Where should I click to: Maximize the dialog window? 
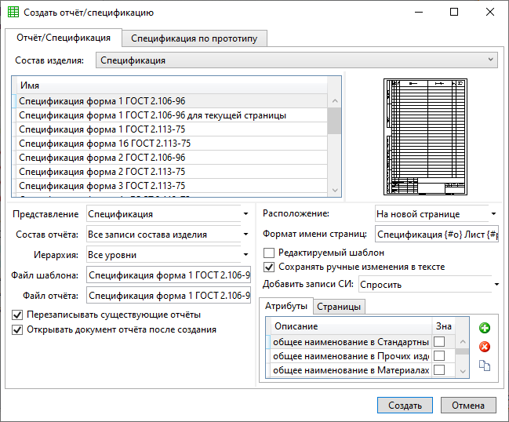(x=454, y=12)
